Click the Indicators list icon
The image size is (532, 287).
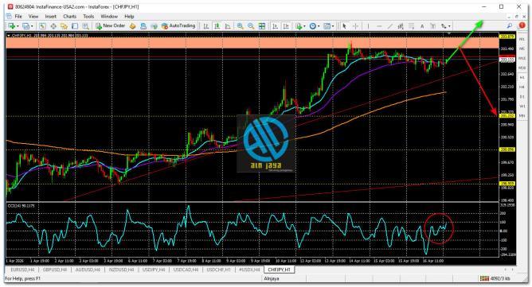(x=299, y=26)
